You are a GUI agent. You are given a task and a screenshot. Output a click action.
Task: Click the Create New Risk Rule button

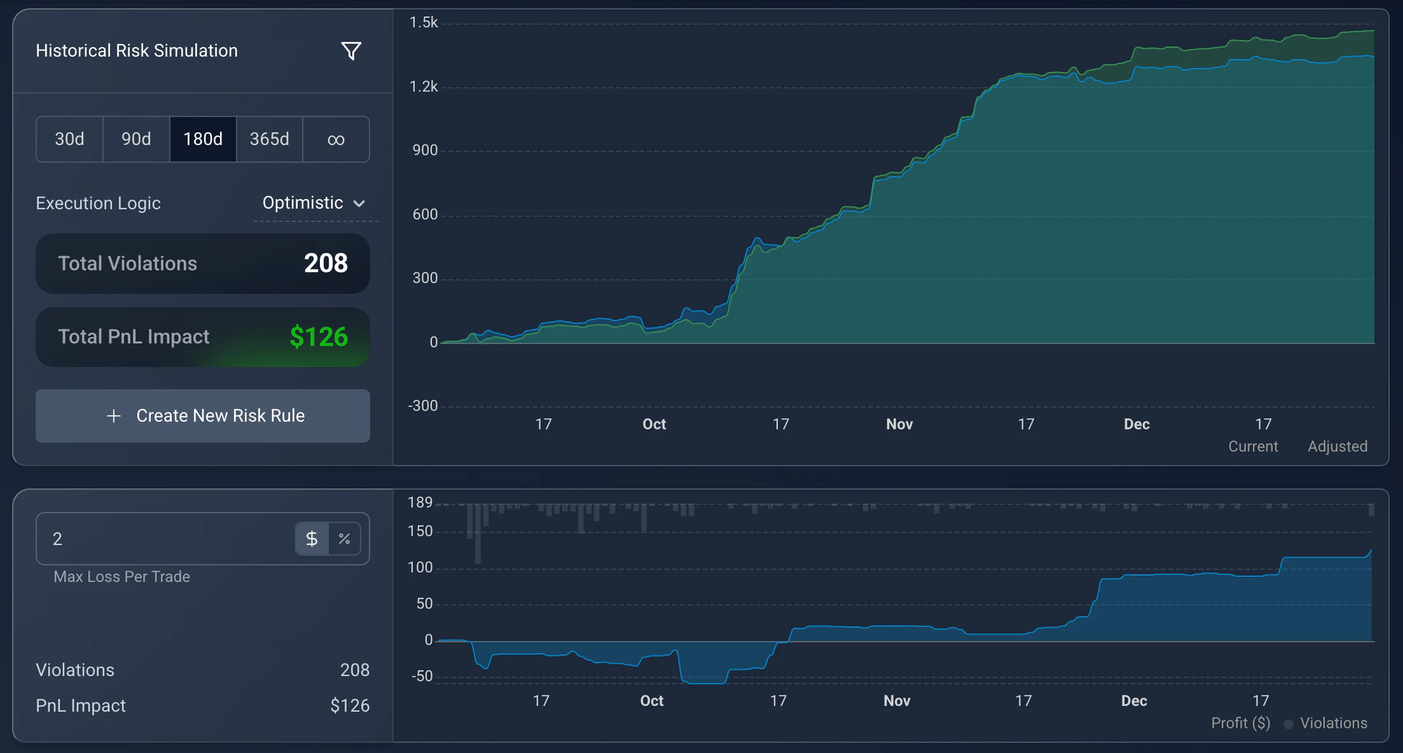tap(203, 416)
